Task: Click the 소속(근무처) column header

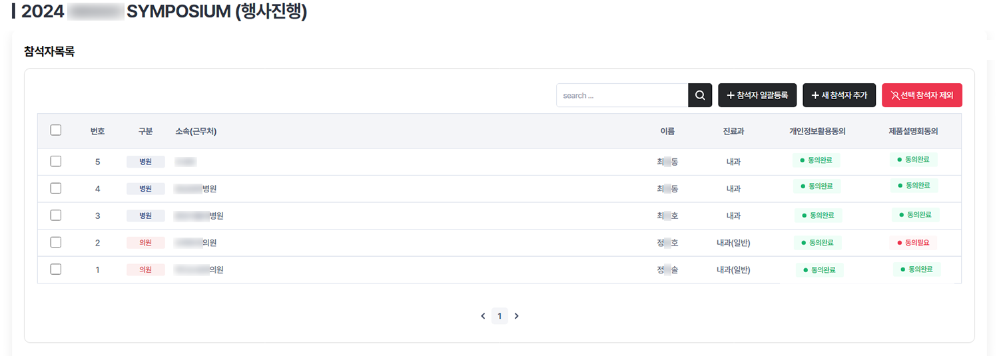Action: tap(196, 131)
